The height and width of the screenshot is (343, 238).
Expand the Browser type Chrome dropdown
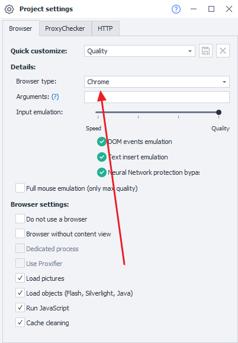[x=157, y=82]
